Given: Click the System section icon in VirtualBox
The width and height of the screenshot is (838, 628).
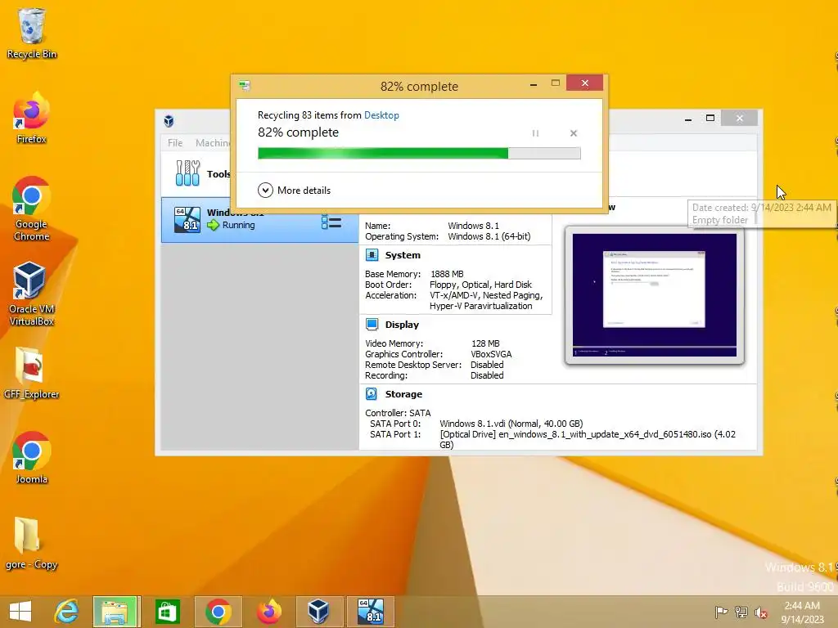Looking at the screenshot, I should 372,255.
